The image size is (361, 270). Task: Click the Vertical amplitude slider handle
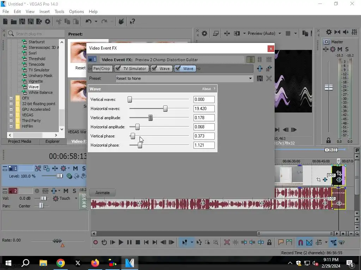(150, 118)
